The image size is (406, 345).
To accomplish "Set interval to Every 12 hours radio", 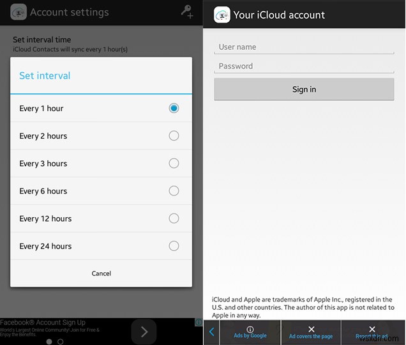I will tap(174, 218).
